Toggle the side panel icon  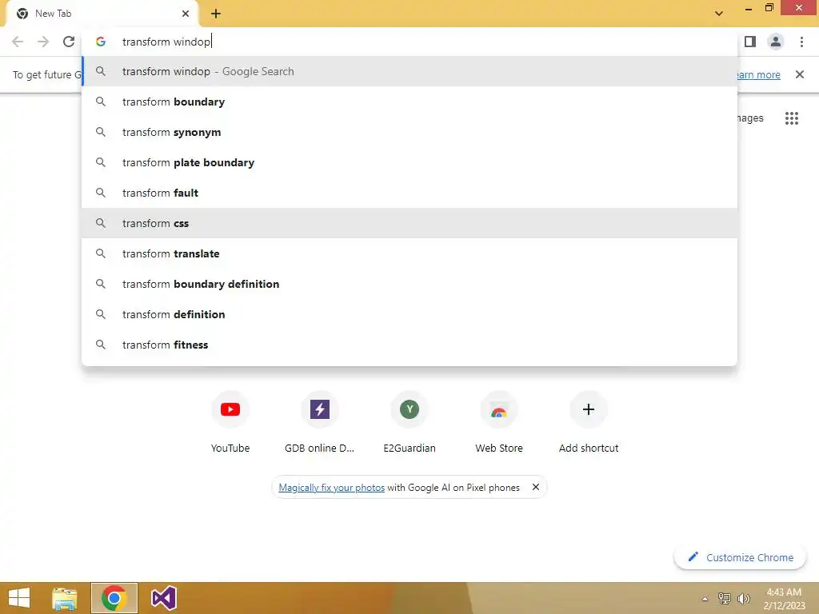tap(750, 42)
